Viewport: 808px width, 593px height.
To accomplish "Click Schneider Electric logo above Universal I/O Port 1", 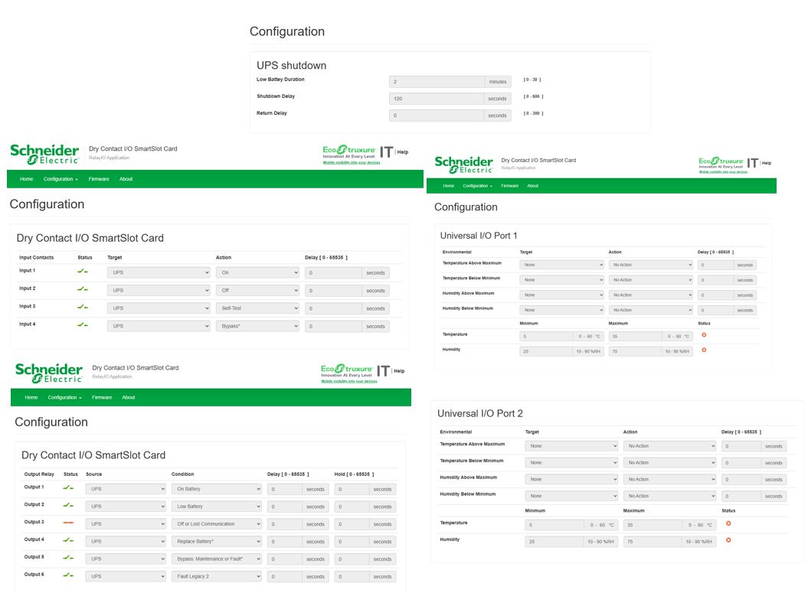I will pyautogui.click(x=463, y=165).
